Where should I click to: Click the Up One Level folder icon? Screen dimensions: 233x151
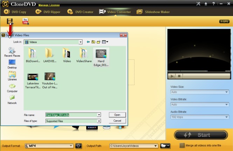[93, 42]
